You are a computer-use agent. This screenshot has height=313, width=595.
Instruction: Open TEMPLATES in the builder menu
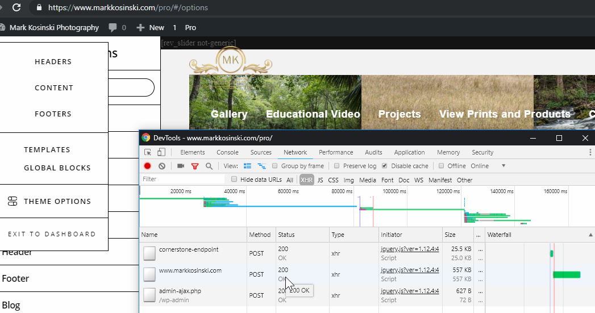coord(47,149)
